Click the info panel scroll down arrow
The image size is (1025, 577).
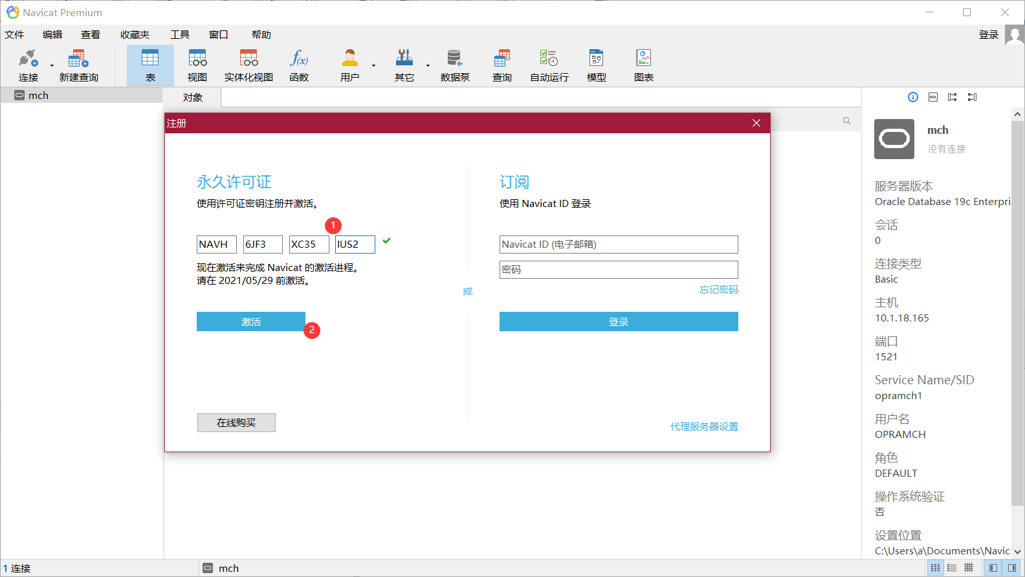click(x=1017, y=552)
